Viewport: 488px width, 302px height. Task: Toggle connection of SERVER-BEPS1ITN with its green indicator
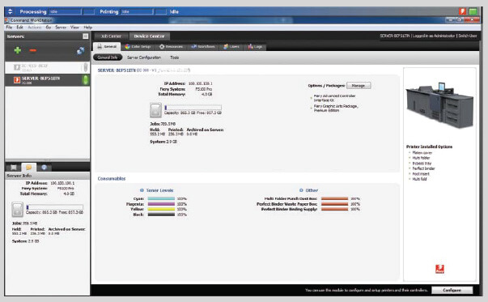pyautogui.click(x=85, y=80)
